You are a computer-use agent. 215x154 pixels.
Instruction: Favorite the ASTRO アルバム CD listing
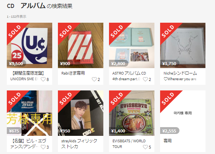(x=145, y=79)
